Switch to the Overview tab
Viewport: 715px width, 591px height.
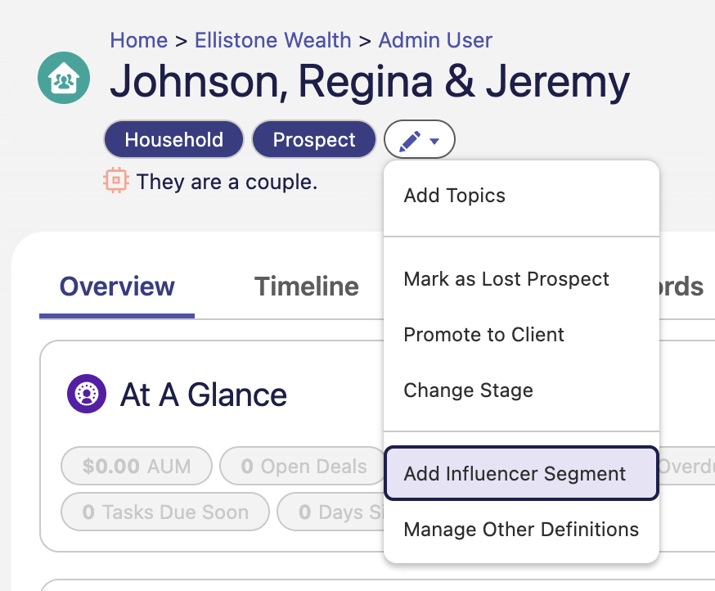117,287
